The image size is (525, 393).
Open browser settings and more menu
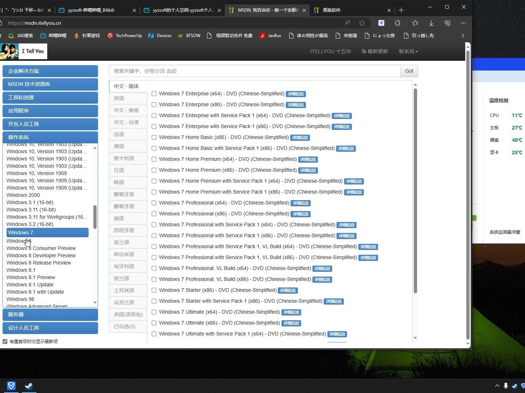pyautogui.click(x=463, y=23)
